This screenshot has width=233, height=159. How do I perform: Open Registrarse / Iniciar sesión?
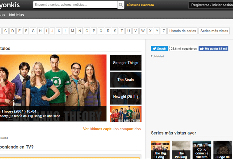(x=212, y=5)
